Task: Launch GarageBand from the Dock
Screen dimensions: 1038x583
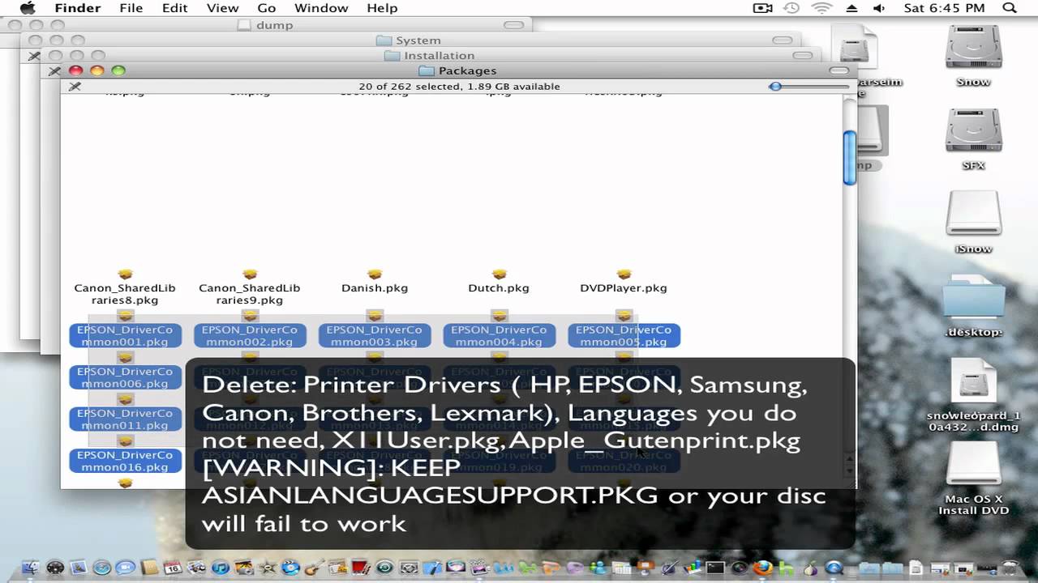Action: tap(314, 567)
